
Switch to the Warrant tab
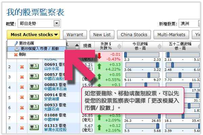(x=75, y=35)
